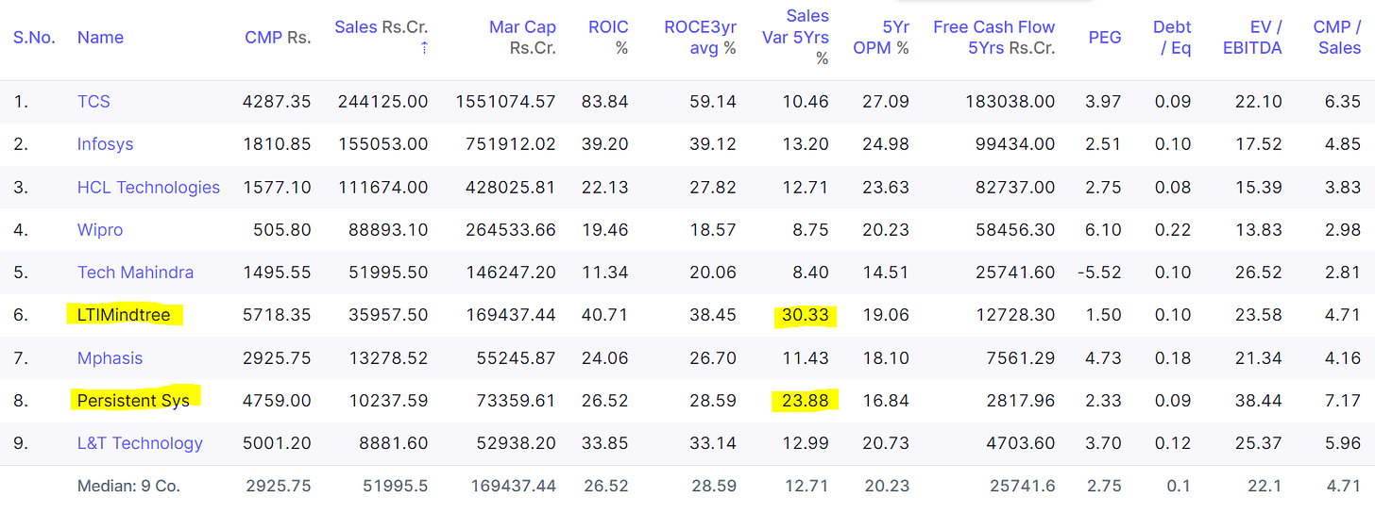Open the Tech Mahindra company link
1375x513 pixels.
(135, 273)
